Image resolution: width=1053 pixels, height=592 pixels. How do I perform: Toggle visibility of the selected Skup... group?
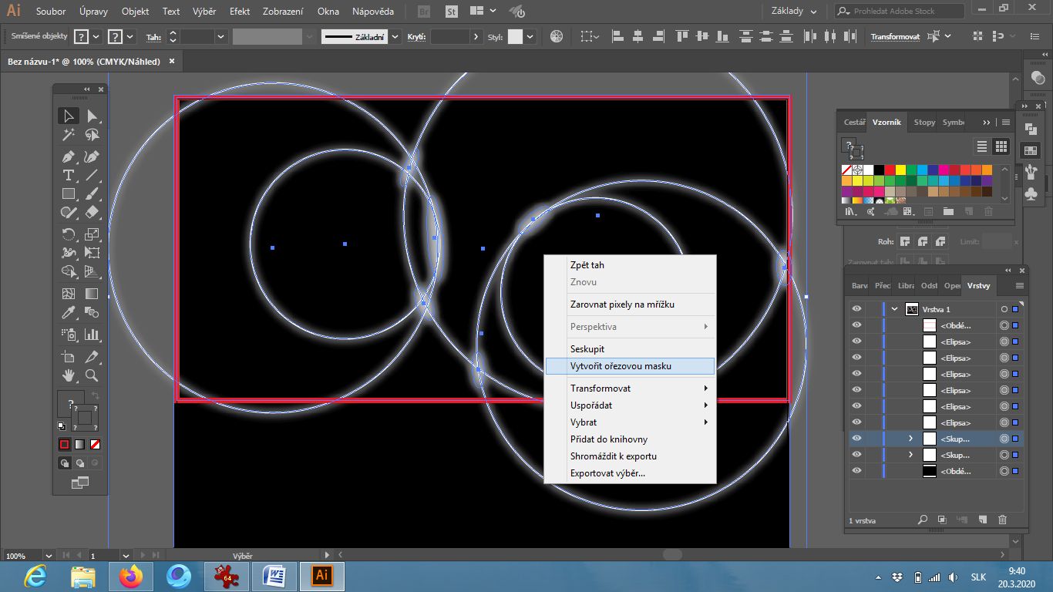click(856, 439)
